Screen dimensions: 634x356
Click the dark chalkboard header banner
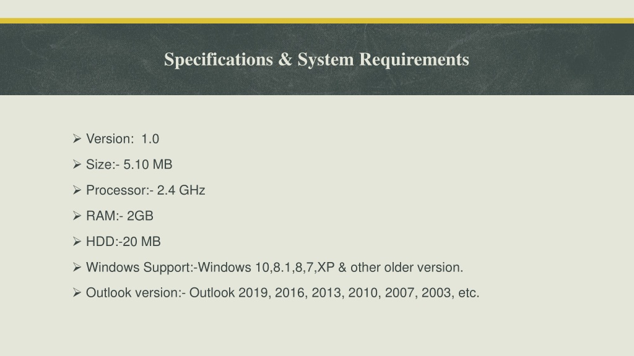pyautogui.click(x=317, y=59)
